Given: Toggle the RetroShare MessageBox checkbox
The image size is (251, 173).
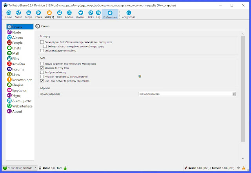Looking at the screenshot, I should [x=42, y=64].
